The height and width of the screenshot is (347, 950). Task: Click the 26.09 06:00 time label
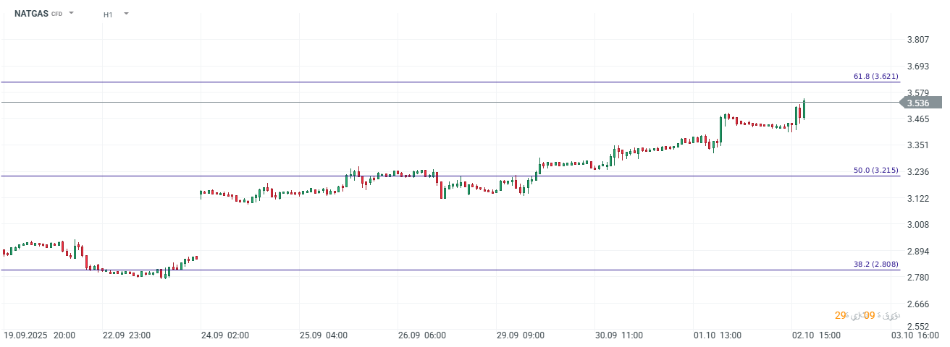[x=421, y=335]
